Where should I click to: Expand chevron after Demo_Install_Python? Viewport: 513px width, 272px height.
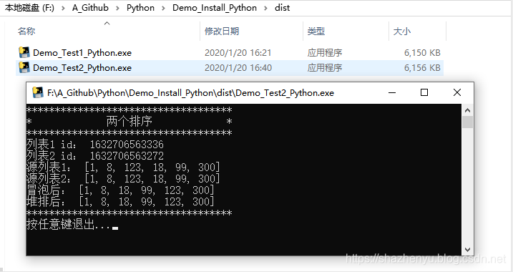[265, 8]
